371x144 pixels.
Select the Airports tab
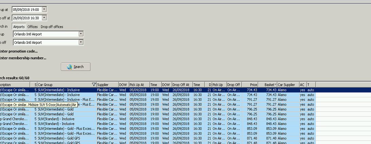pyautogui.click(x=19, y=27)
